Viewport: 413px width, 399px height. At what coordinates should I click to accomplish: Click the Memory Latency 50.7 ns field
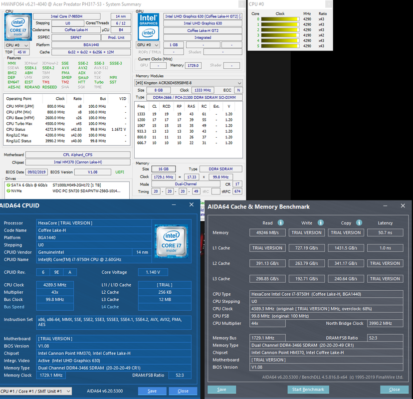[385, 232]
